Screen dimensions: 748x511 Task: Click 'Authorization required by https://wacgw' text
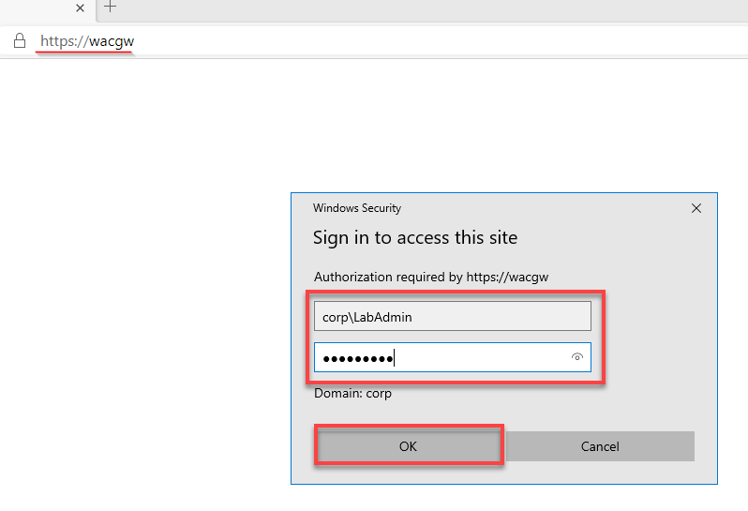pyautogui.click(x=431, y=278)
